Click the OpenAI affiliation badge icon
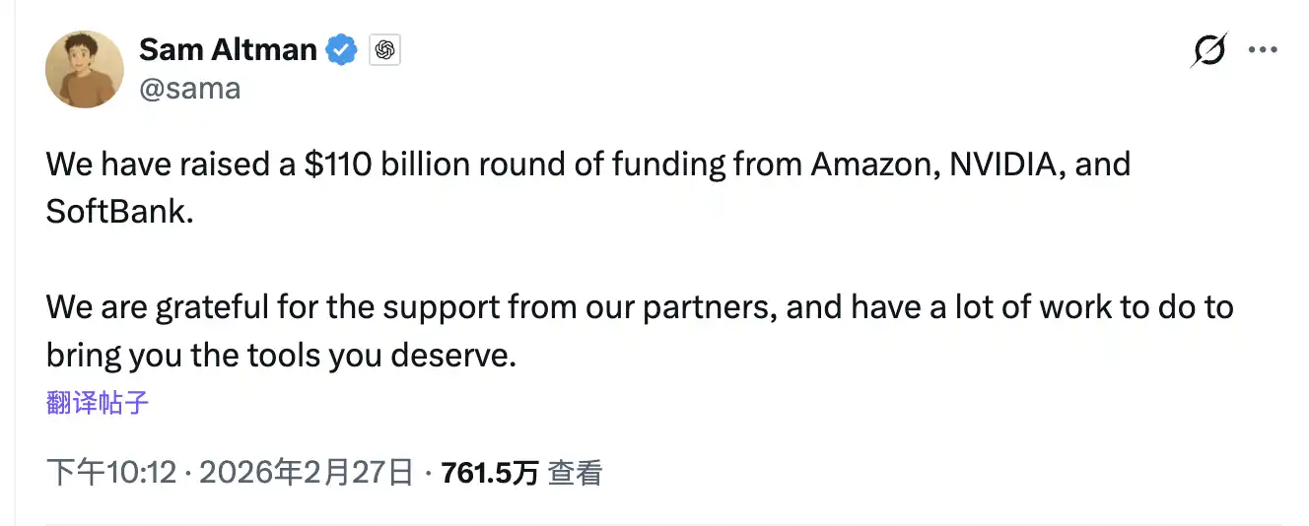 (385, 50)
